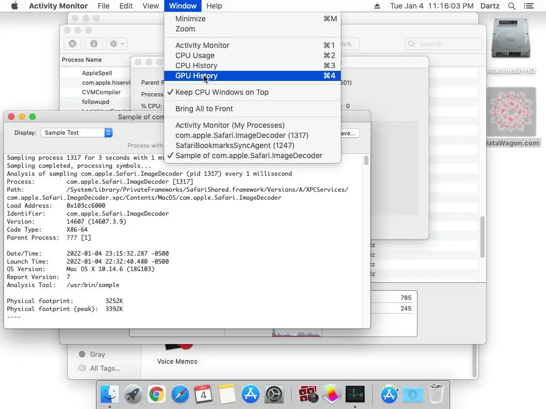The image size is (546, 409).
Task: Choose CPU Usage menu item
Action: click(252, 55)
